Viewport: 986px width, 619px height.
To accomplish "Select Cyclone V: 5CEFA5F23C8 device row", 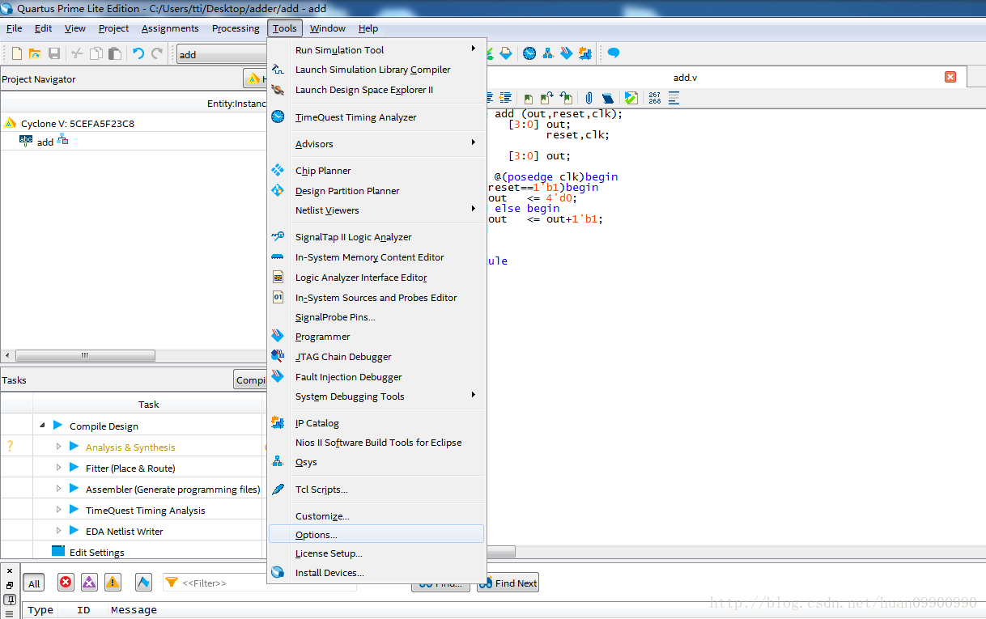I will pos(134,123).
